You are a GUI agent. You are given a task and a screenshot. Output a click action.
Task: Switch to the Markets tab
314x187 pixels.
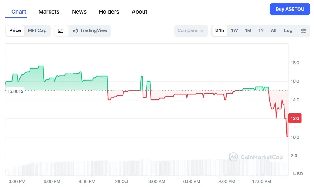coord(49,11)
